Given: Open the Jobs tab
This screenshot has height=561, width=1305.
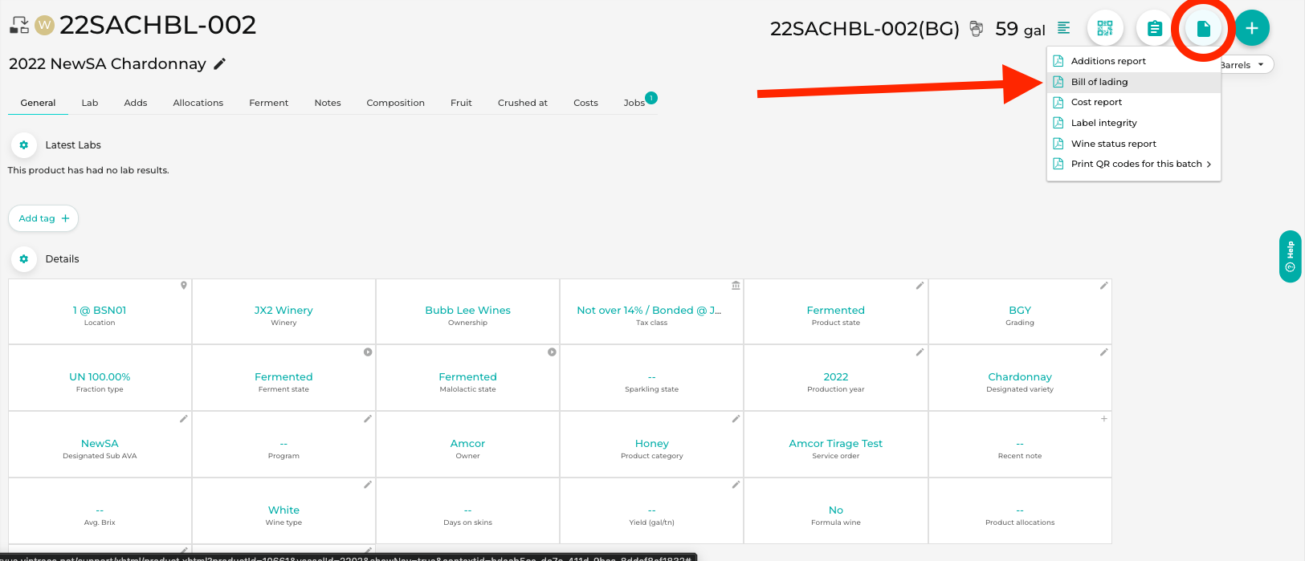Looking at the screenshot, I should click(634, 103).
